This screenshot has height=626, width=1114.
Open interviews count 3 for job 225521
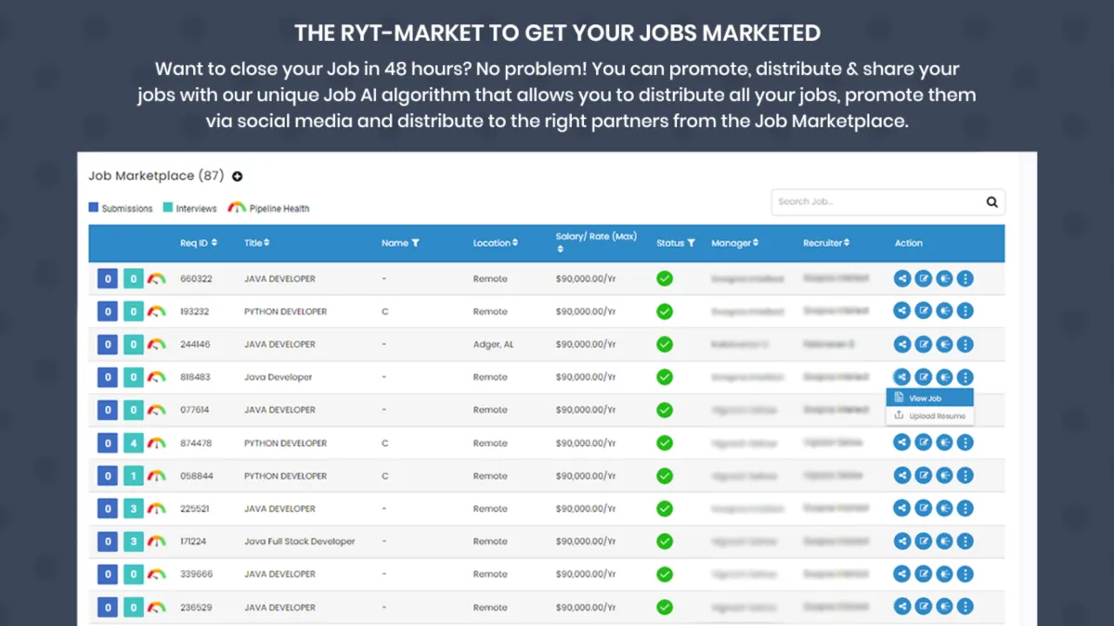pyautogui.click(x=134, y=508)
